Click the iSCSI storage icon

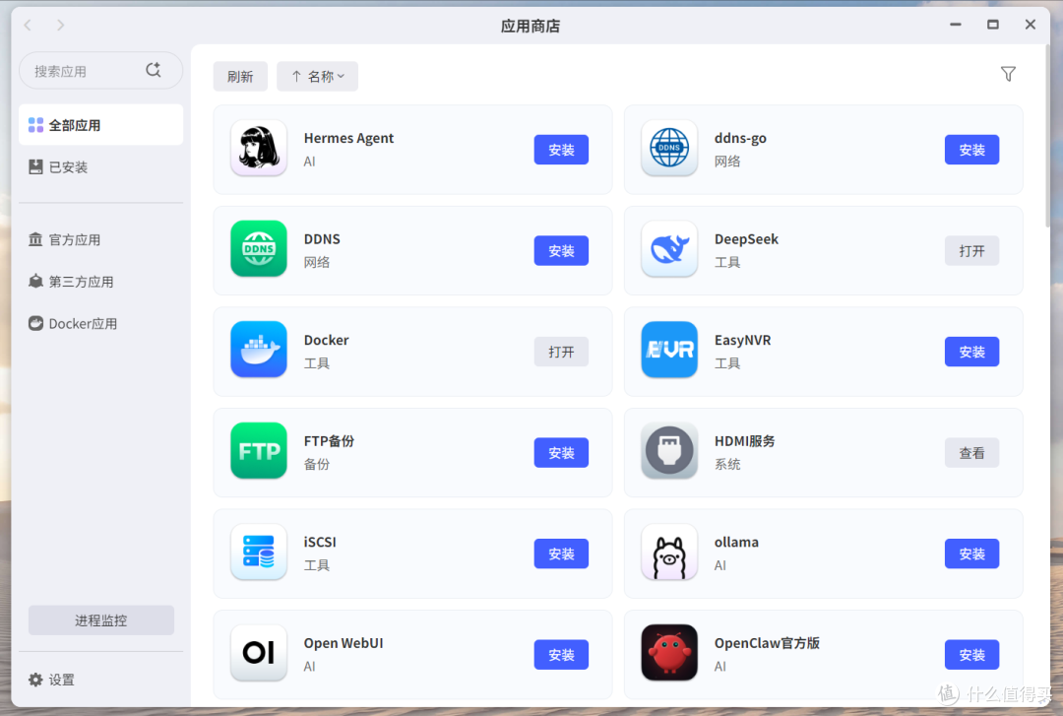[x=258, y=552]
